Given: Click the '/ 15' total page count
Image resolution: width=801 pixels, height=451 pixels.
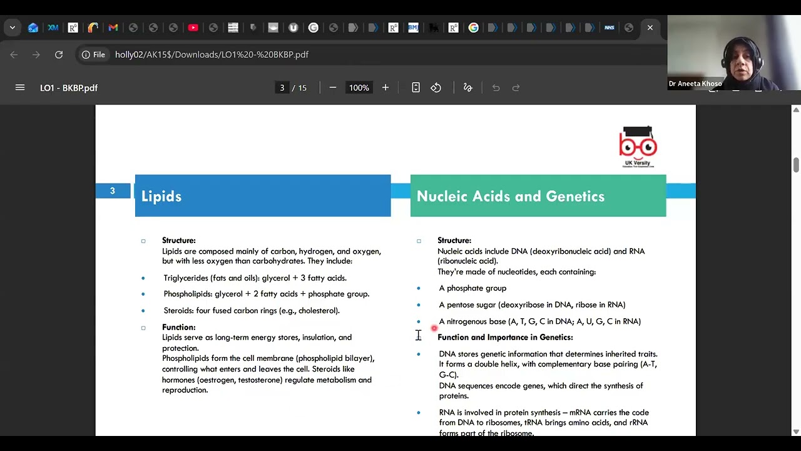Looking at the screenshot, I should [299, 88].
